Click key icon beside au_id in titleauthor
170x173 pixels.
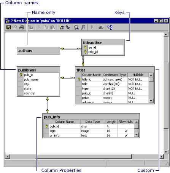85,48
